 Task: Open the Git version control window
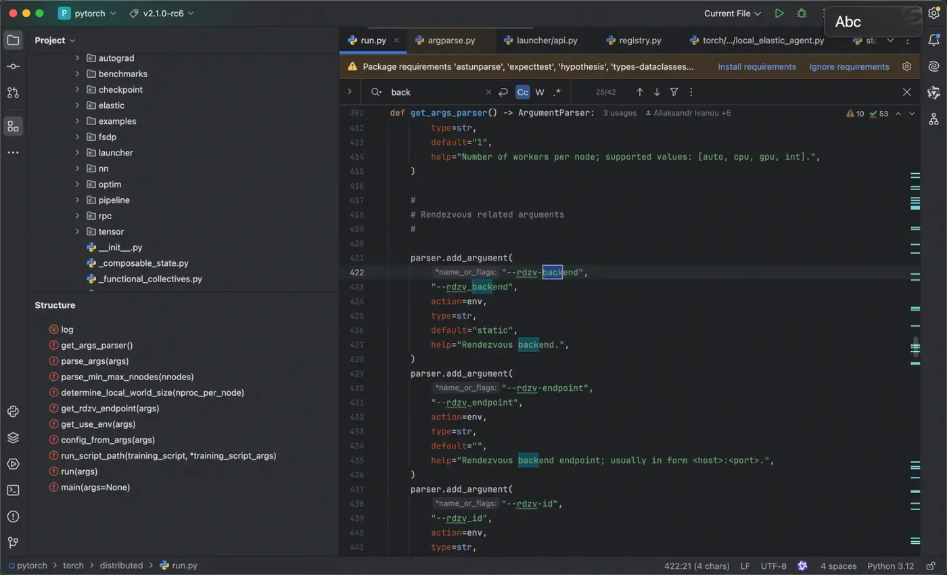13,543
